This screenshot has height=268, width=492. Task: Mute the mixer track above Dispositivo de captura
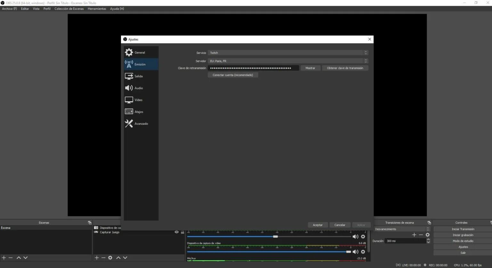(356, 237)
